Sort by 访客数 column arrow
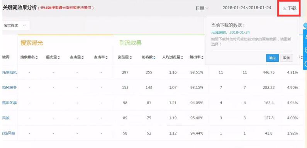Image resolution: width=307 pixels, height=148 pixels. click(154, 58)
